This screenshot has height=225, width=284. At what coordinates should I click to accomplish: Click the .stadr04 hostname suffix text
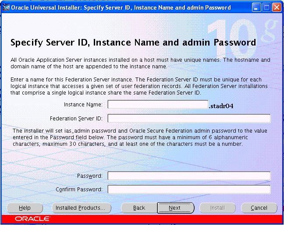tap(221, 106)
